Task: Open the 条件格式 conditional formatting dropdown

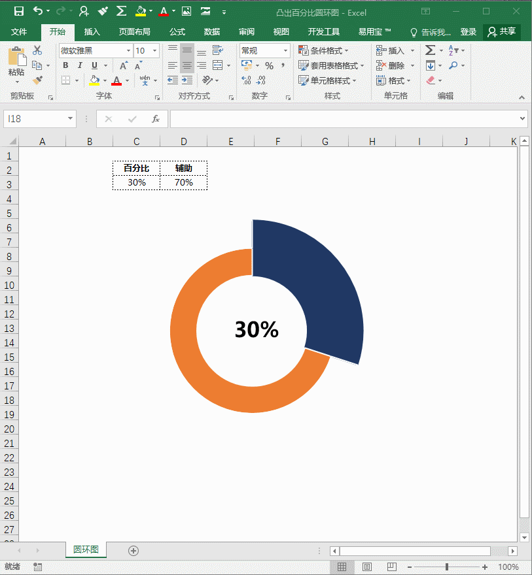Action: click(323, 50)
